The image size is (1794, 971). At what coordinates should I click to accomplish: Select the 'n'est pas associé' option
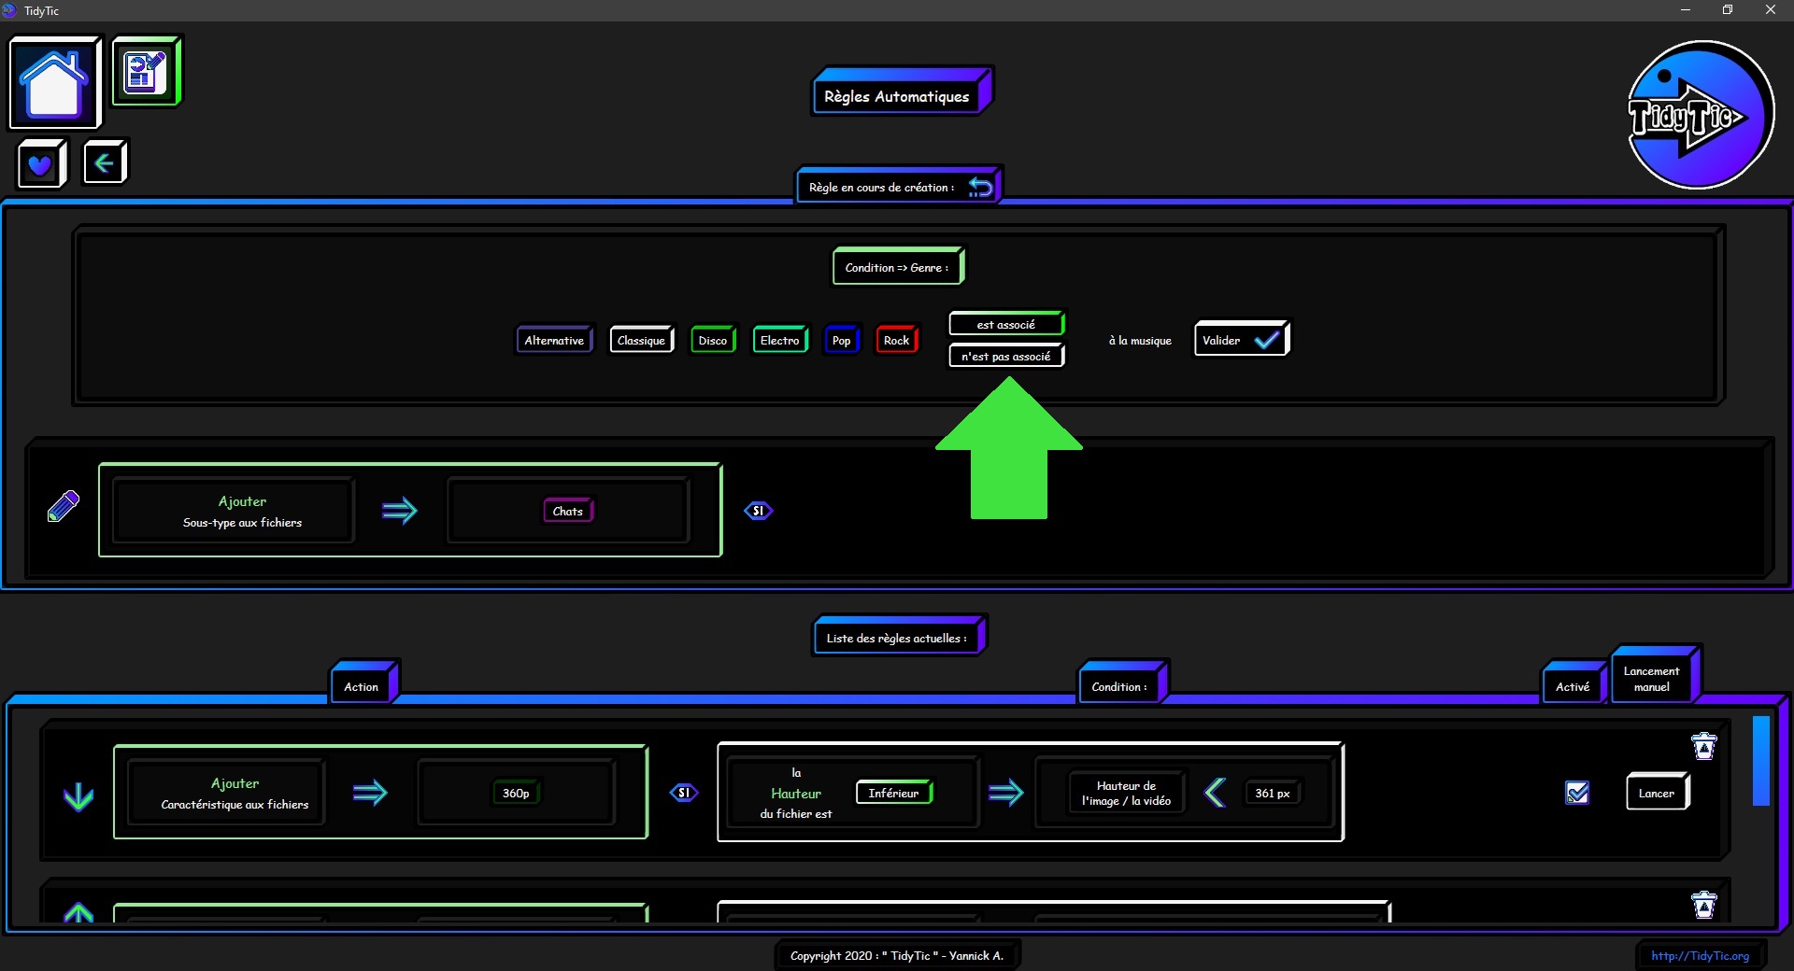1006,356
